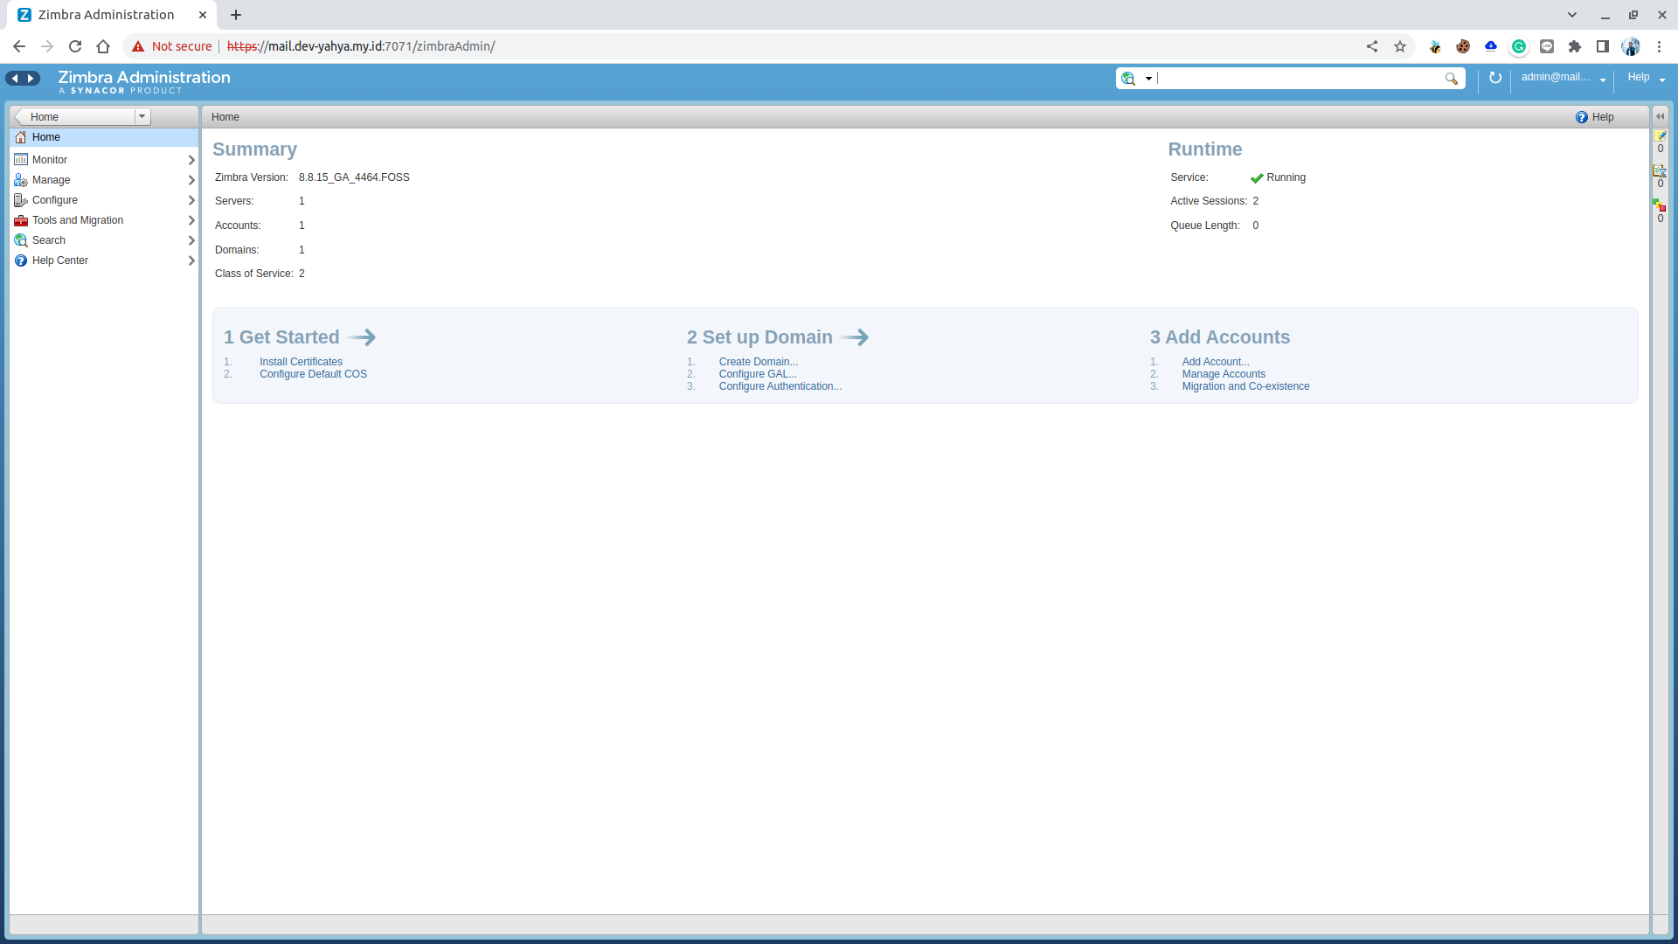Open the Create Domain... link
This screenshot has height=944, width=1678.
point(759,362)
